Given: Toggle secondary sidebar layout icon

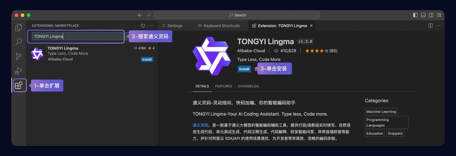Looking at the screenshot, I should click(x=431, y=15).
